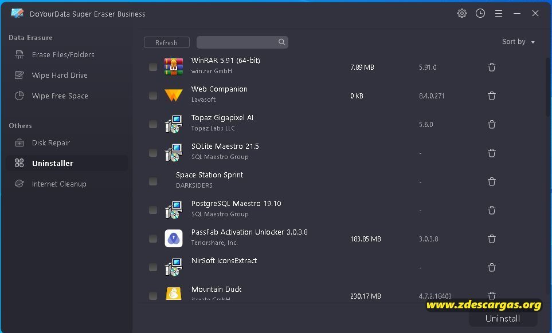This screenshot has width=552, height=333.
Task: Click the program list vertical scrollbar
Action: 548,87
